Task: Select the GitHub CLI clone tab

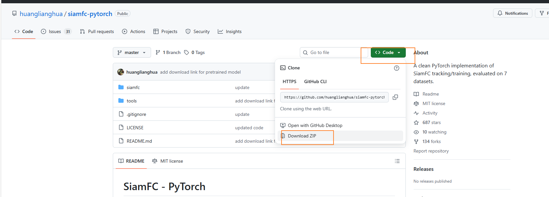Action: pyautogui.click(x=315, y=81)
